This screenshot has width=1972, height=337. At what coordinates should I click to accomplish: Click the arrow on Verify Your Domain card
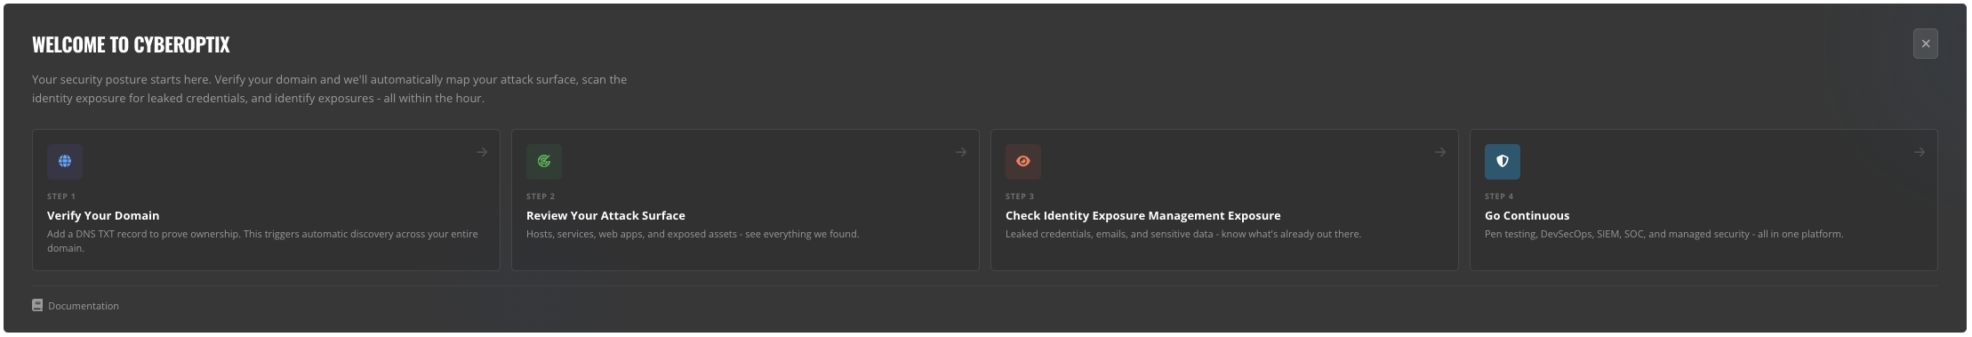click(x=482, y=152)
